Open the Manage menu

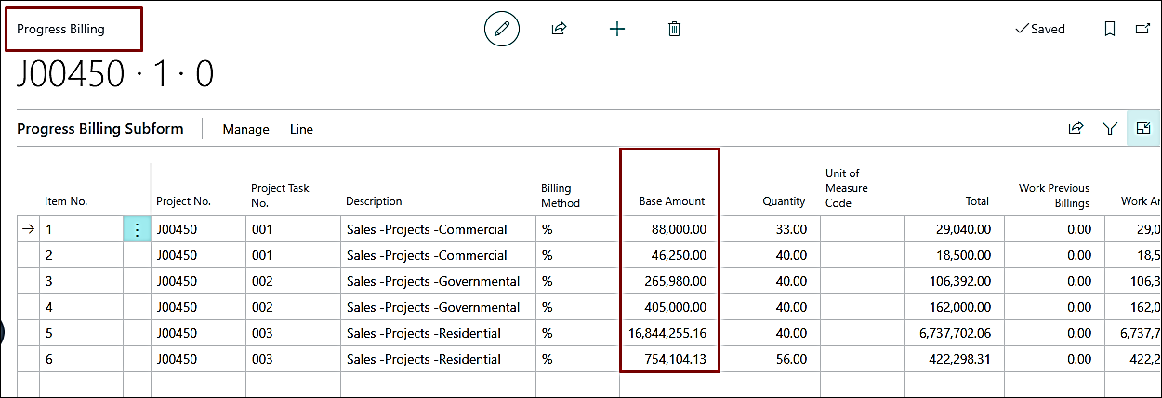(245, 129)
